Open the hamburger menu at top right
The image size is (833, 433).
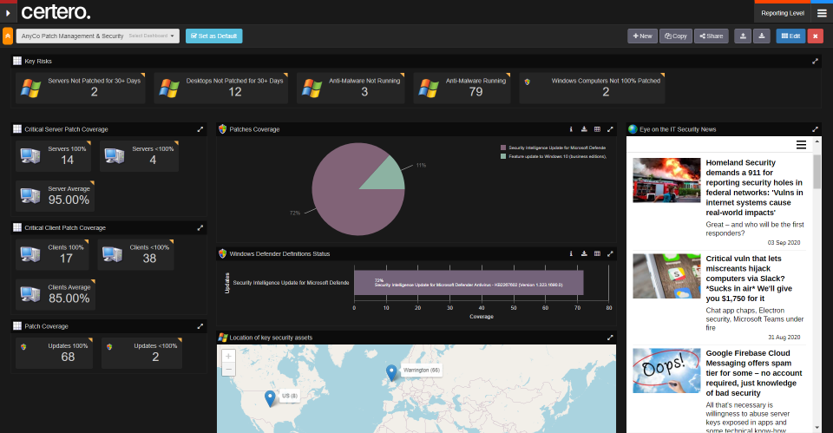[x=822, y=13]
